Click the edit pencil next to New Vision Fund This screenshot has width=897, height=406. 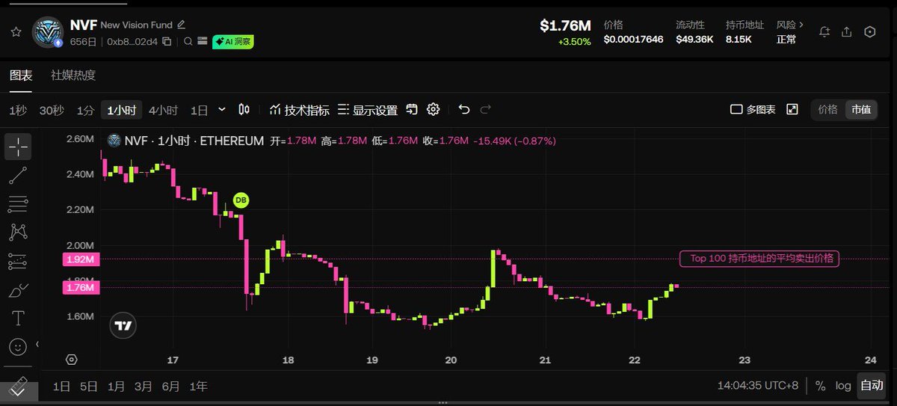coord(181,25)
